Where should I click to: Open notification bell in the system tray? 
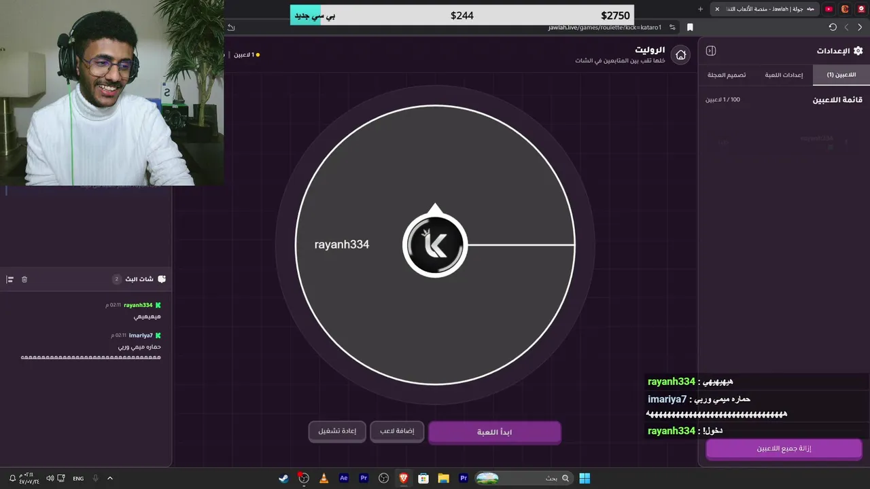click(x=12, y=479)
